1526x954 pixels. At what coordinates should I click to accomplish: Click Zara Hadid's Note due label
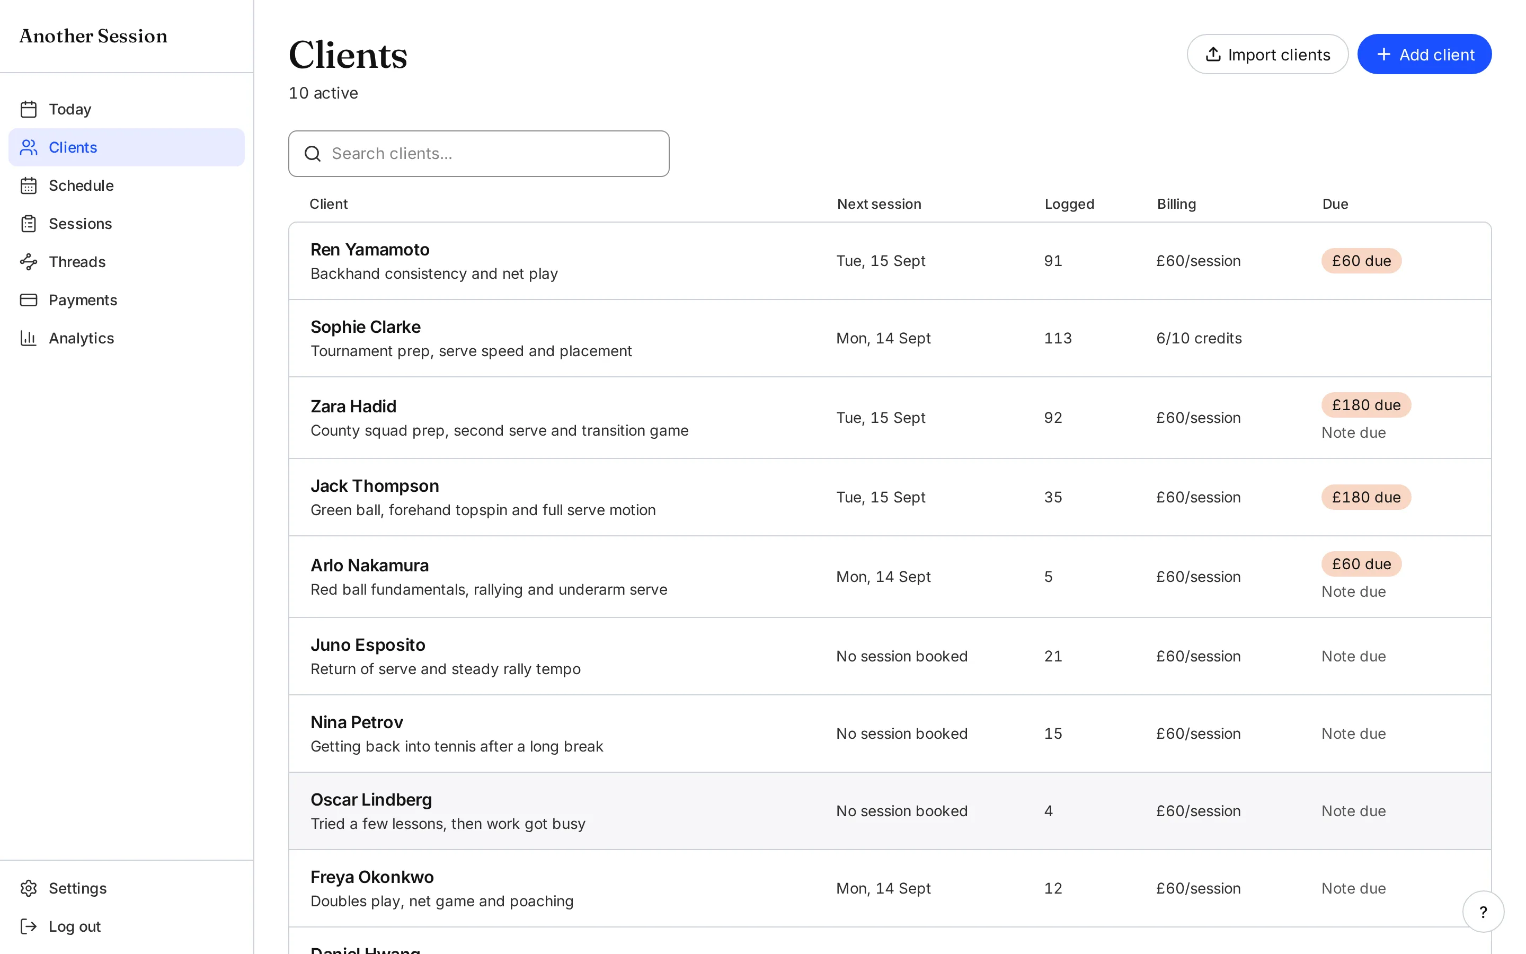coord(1354,433)
